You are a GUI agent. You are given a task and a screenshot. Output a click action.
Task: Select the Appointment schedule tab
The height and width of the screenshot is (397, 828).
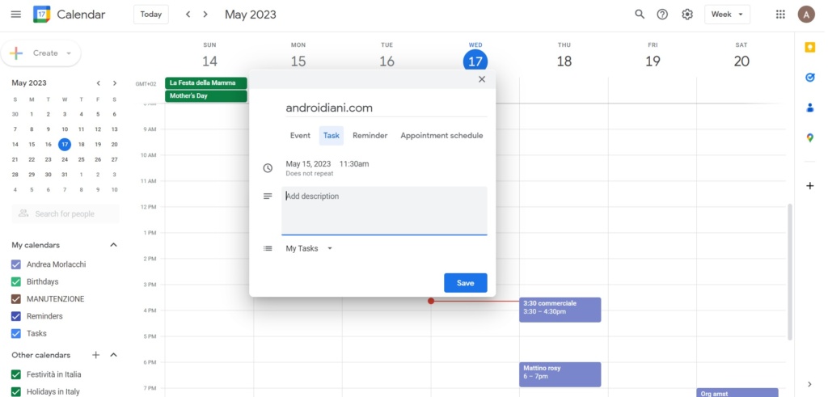tap(441, 136)
